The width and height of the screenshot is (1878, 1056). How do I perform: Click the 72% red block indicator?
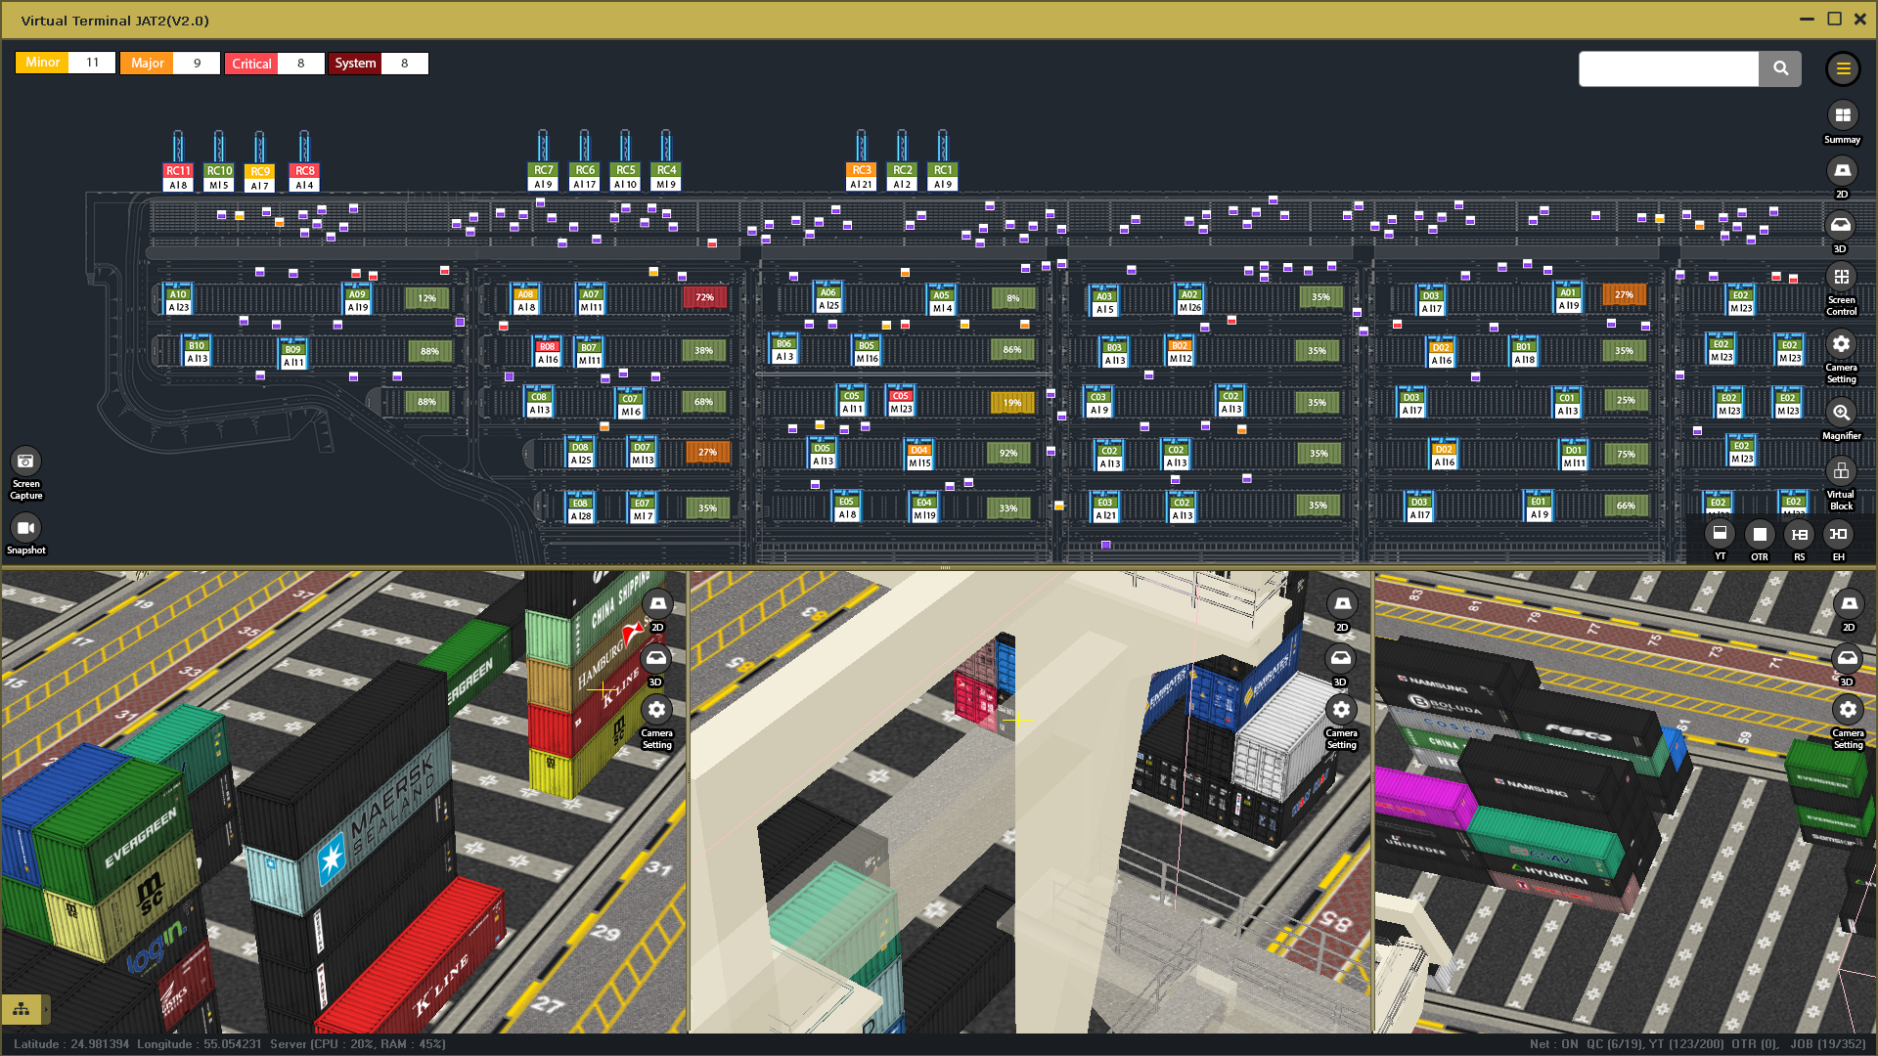[704, 297]
